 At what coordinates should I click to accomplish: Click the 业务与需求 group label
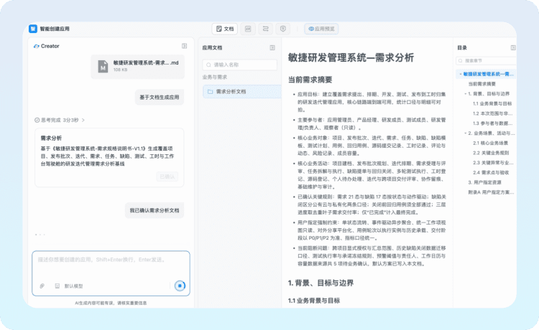point(214,77)
